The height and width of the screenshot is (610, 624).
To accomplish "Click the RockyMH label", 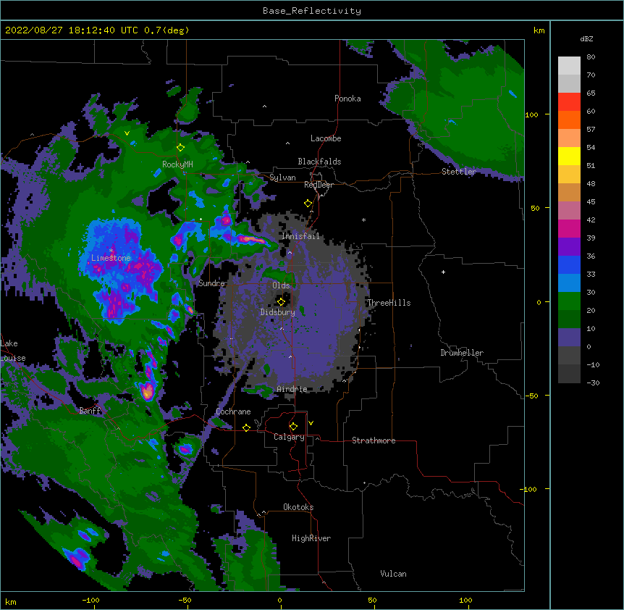I will pyautogui.click(x=177, y=164).
